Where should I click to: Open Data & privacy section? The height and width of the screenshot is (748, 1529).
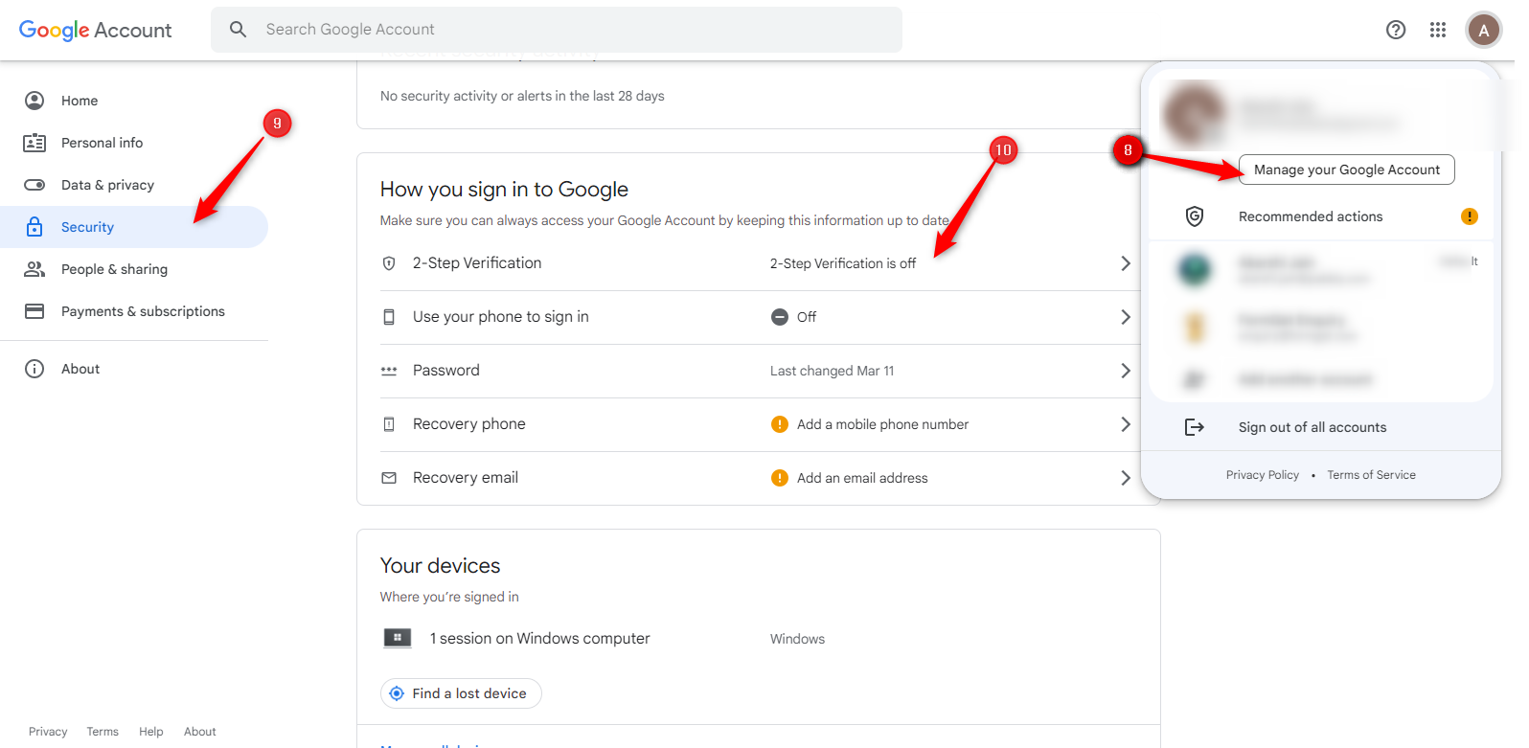[134, 185]
